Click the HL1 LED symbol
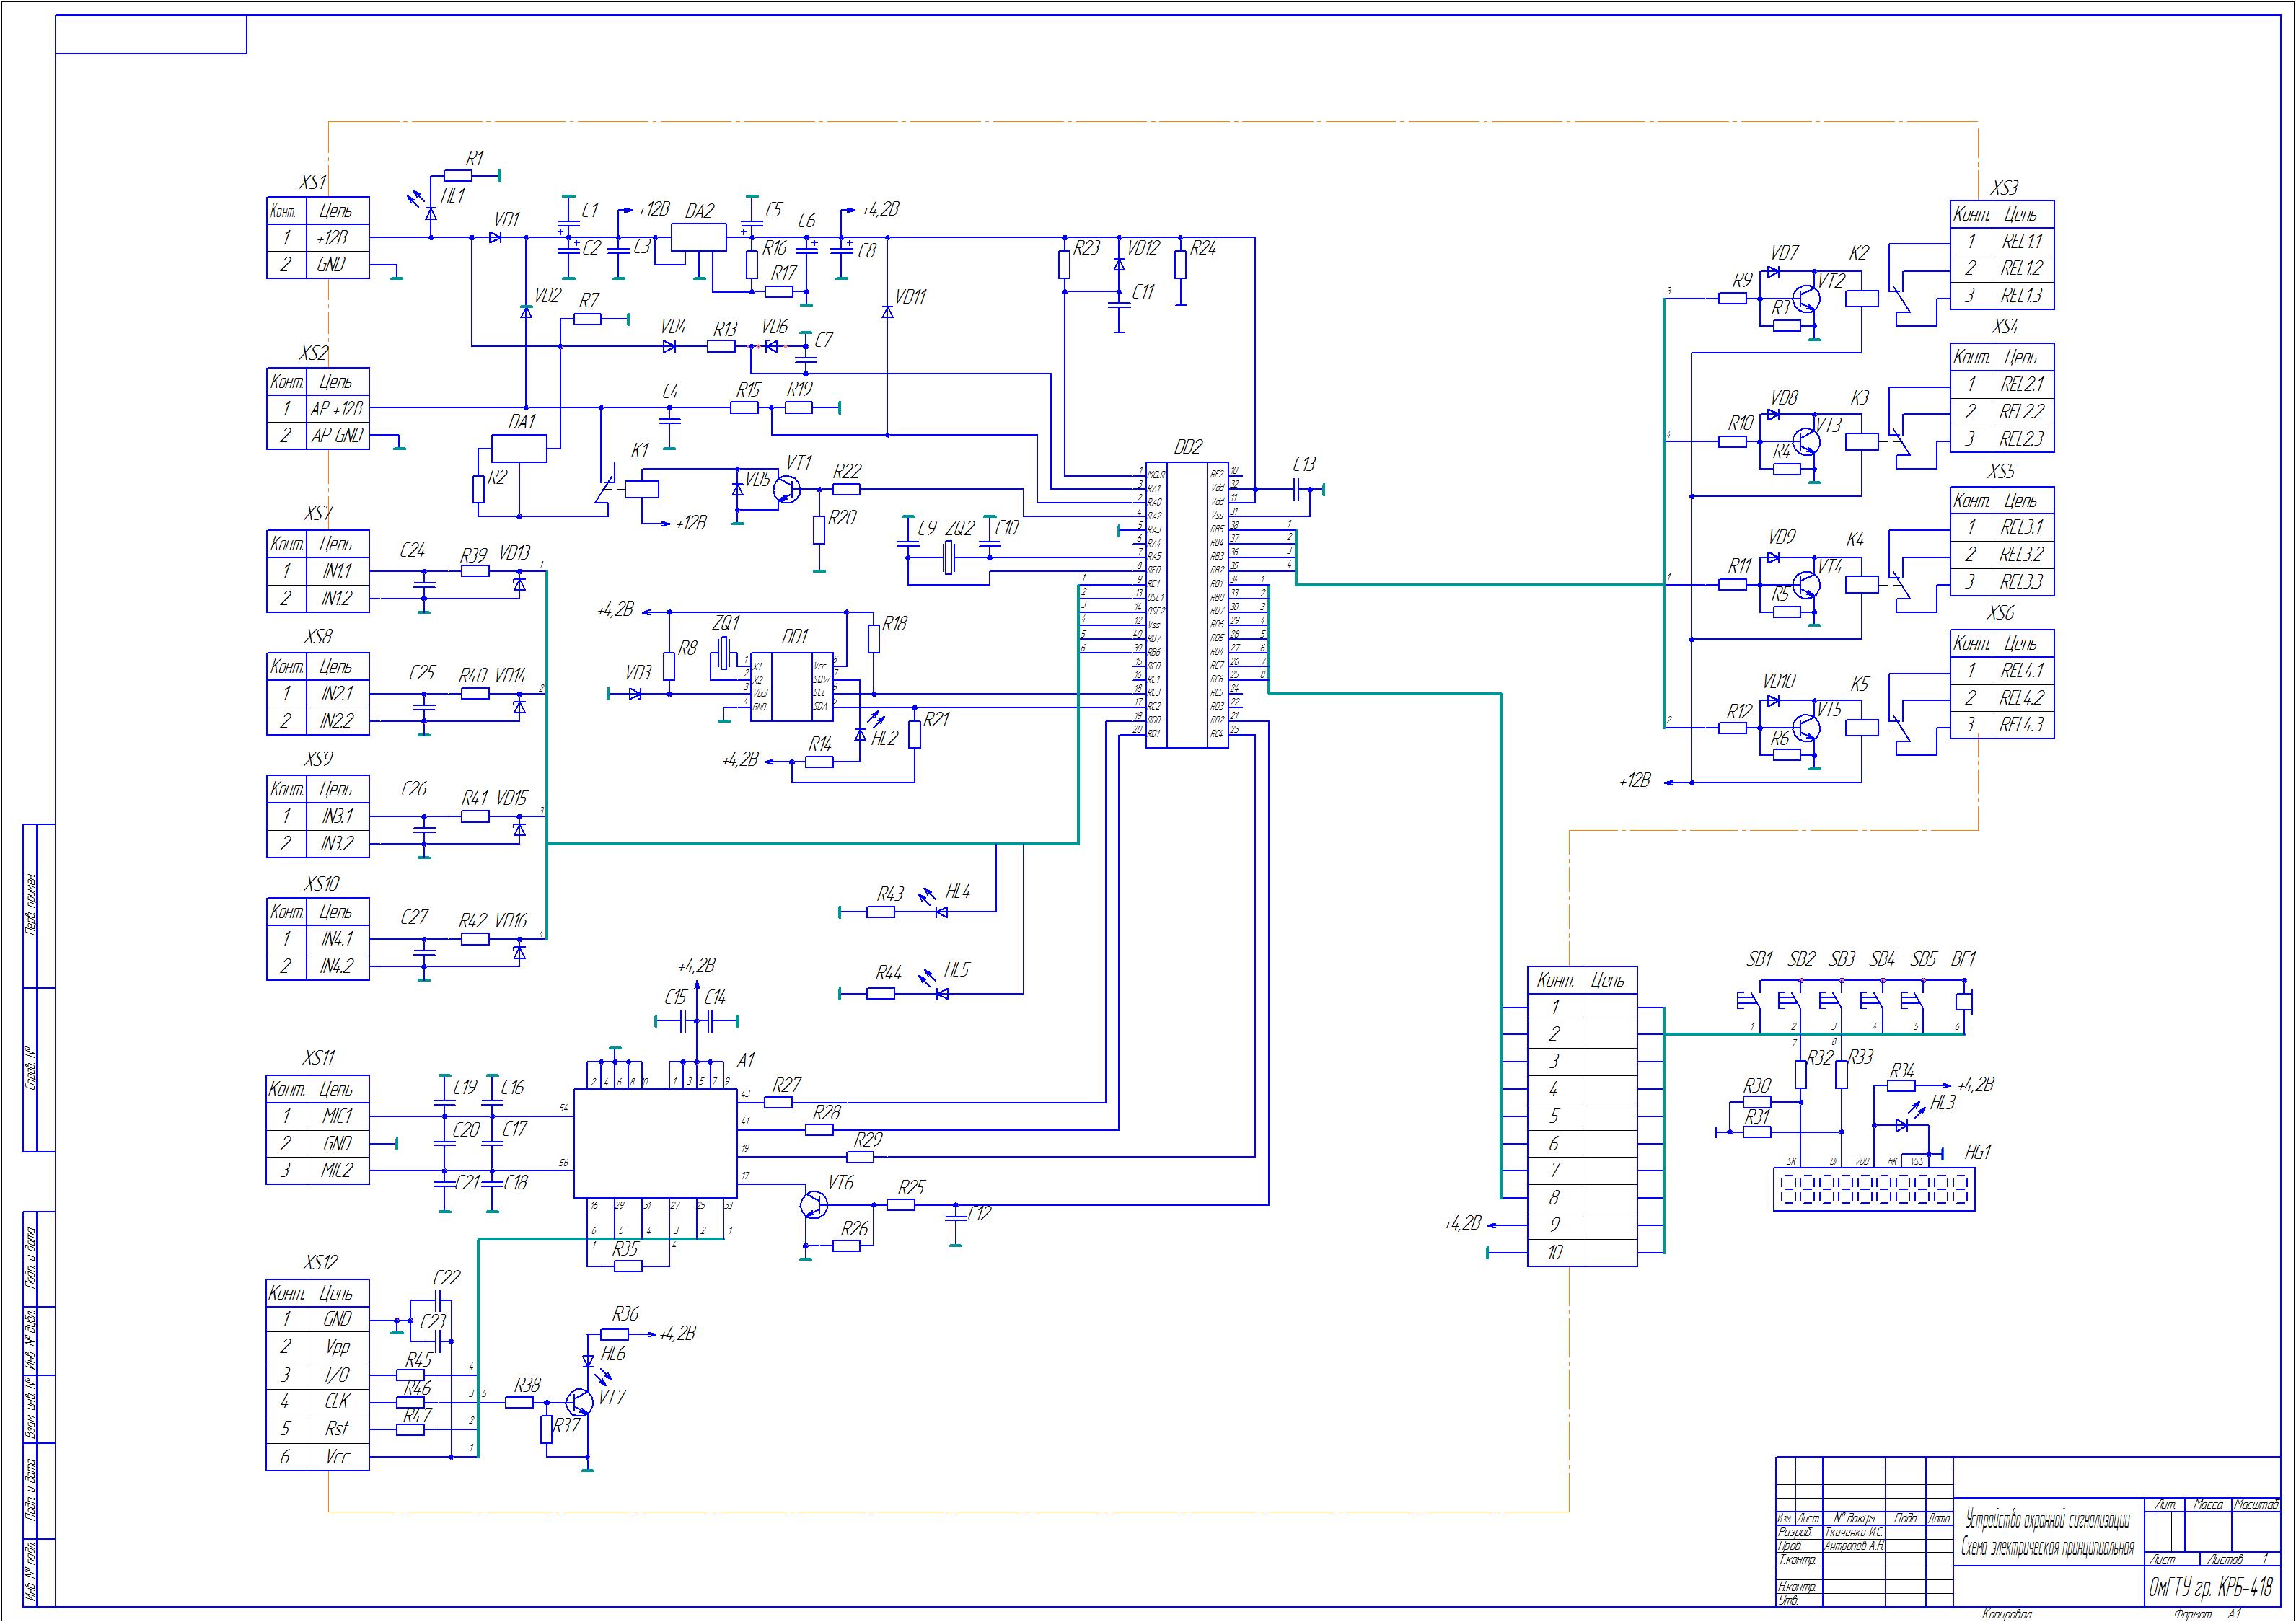Image resolution: width=2296 pixels, height=1622 pixels. point(431,213)
